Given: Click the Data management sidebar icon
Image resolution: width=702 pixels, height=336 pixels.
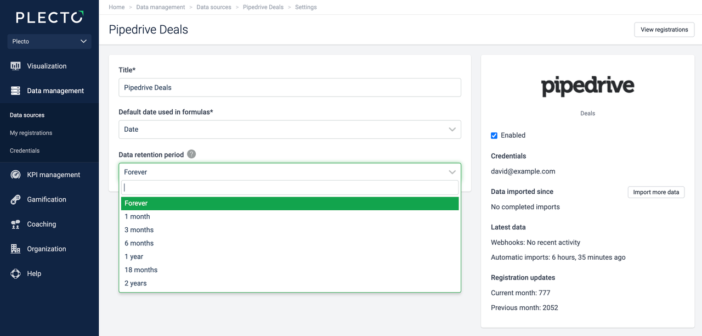Looking at the screenshot, I should click(15, 91).
